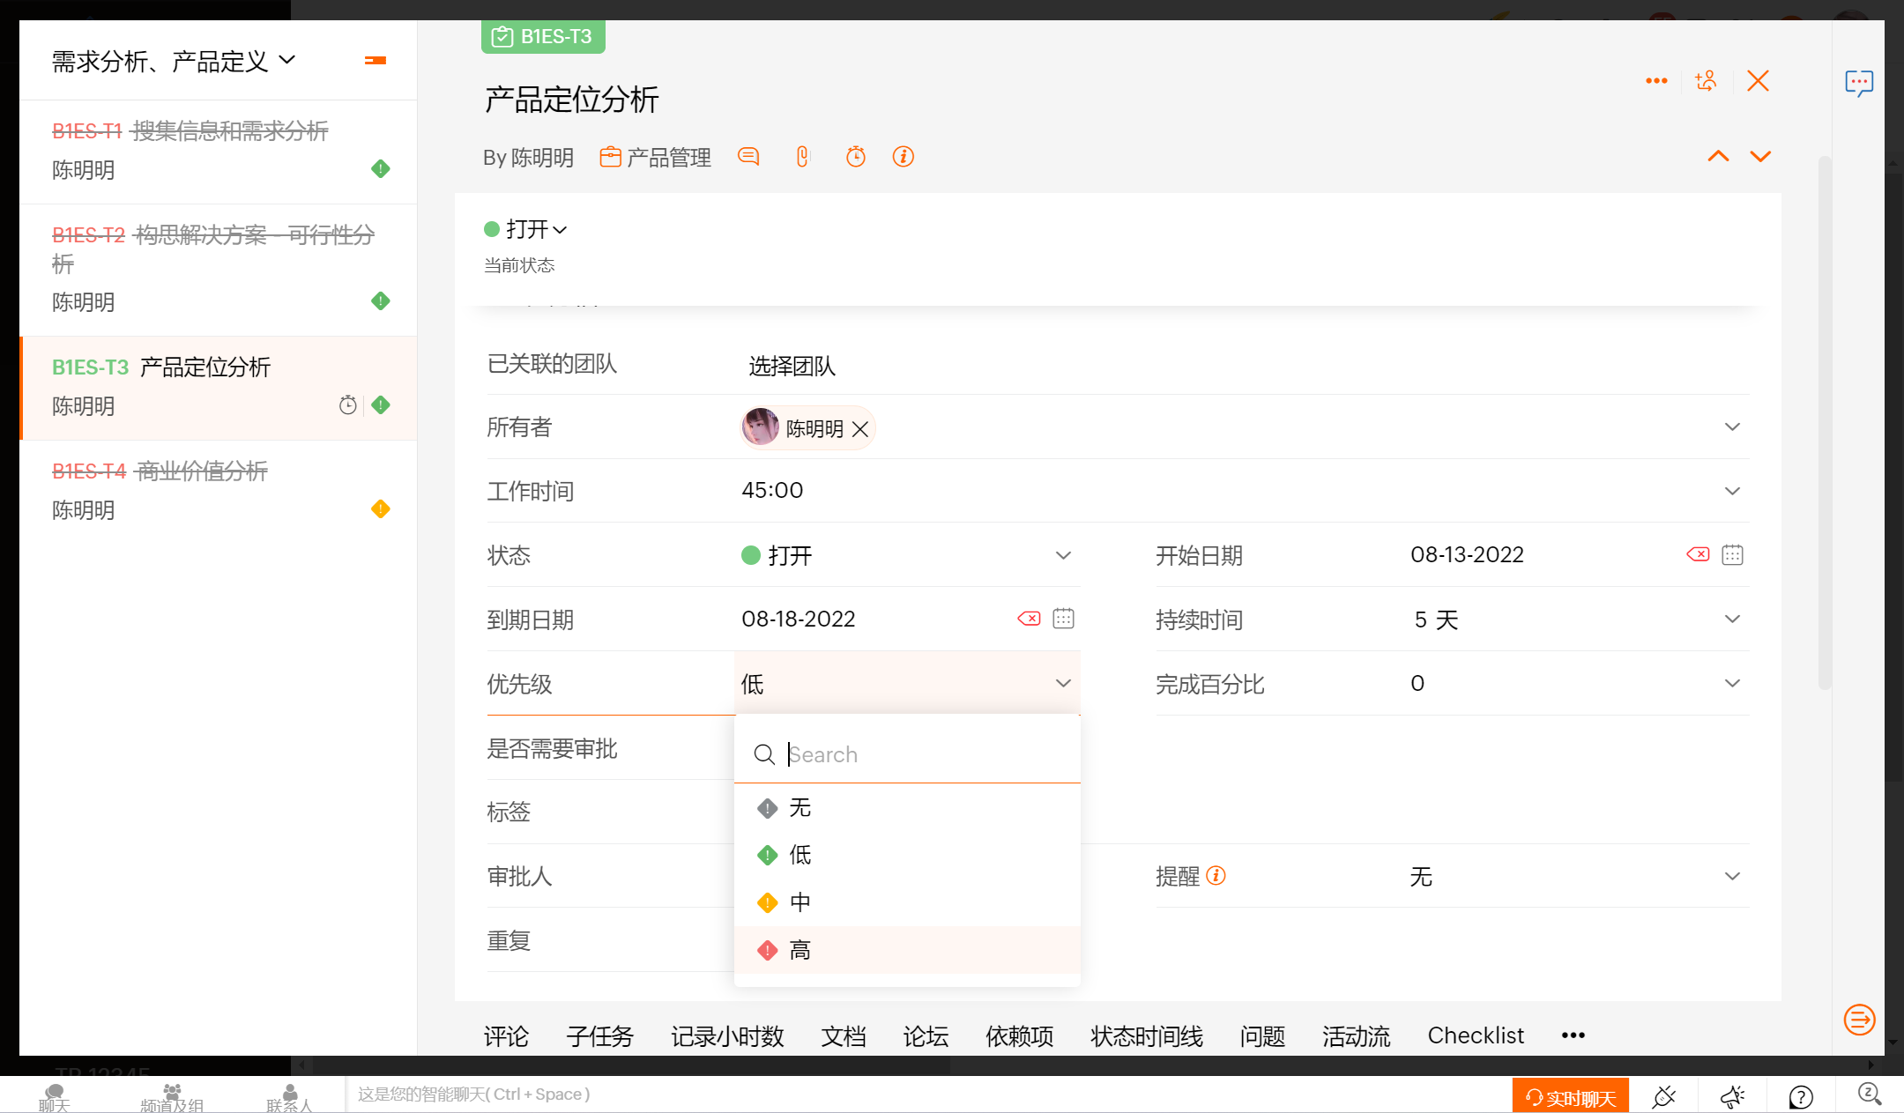Click the task info icon
This screenshot has height=1113, width=1904.
click(903, 157)
